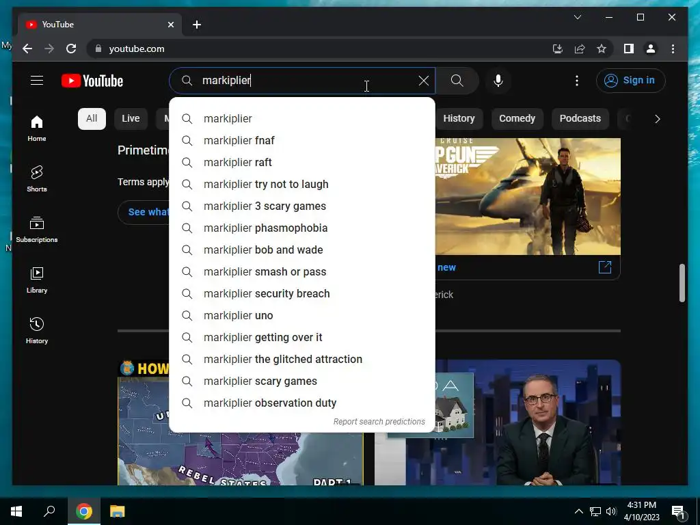Choose suggestion markiplier bob and wade
700x525 pixels.
click(302, 250)
